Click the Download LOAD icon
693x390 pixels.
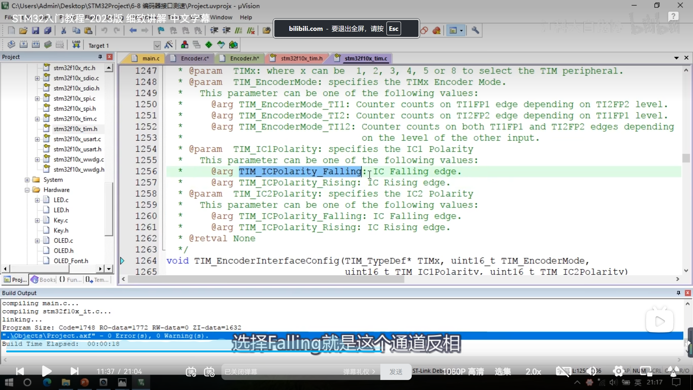click(76, 45)
